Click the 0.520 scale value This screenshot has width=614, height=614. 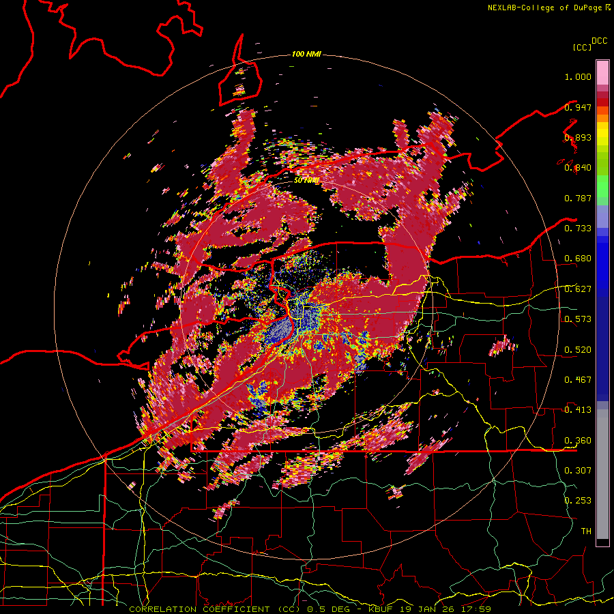(578, 350)
